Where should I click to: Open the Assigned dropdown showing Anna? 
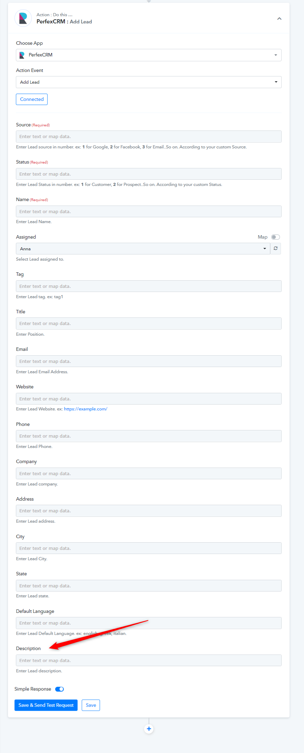pos(143,249)
